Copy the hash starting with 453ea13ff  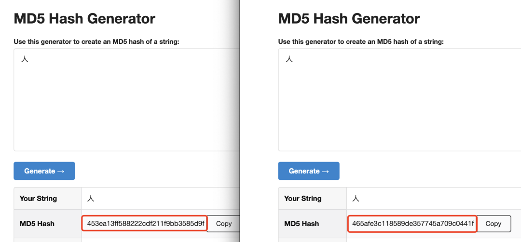pos(224,224)
